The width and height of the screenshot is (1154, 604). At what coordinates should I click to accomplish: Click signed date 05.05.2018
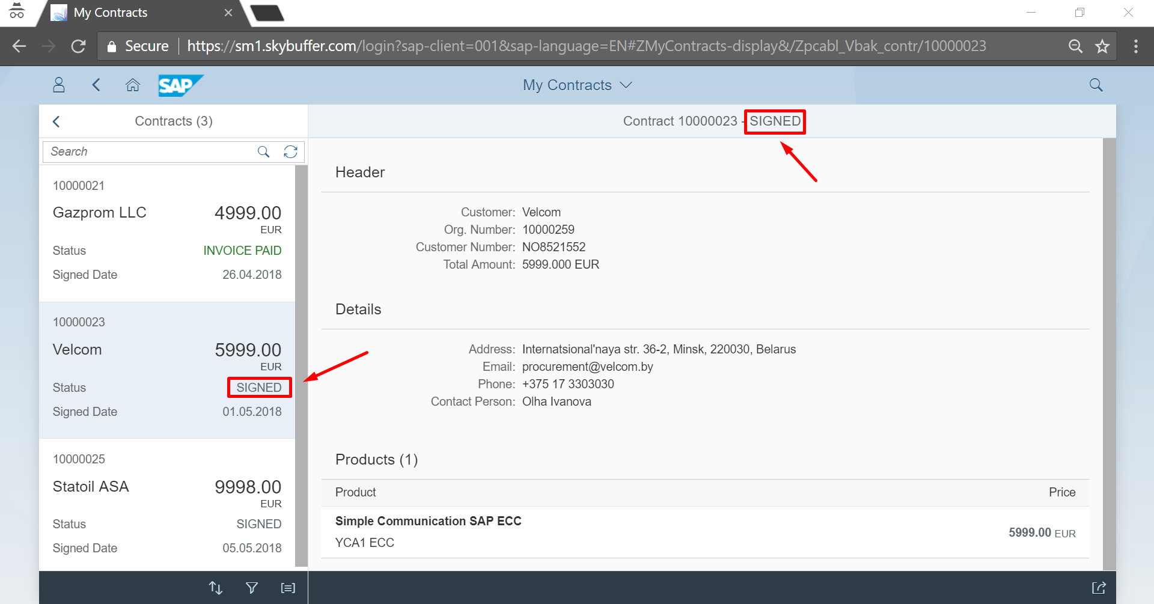pos(252,548)
